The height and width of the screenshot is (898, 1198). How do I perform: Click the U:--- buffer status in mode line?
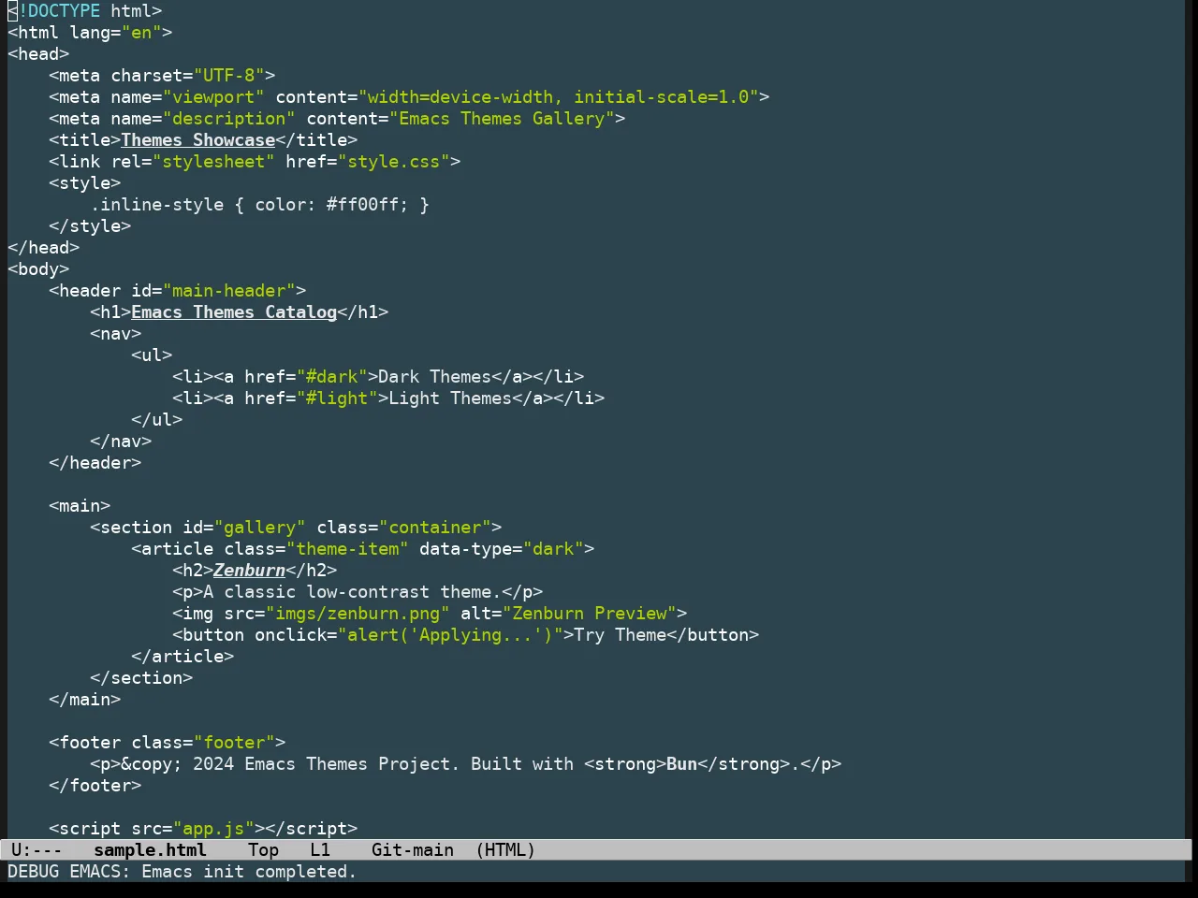coord(37,850)
